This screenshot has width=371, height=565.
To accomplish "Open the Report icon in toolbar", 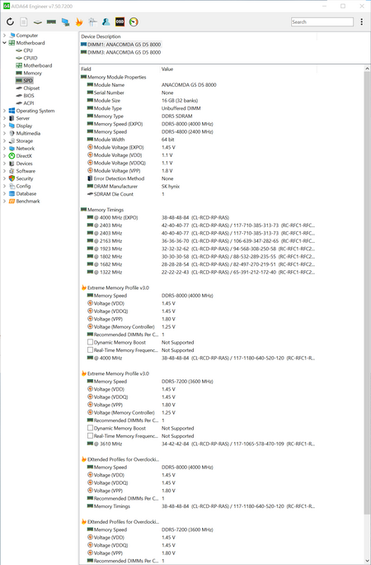I will pyautogui.click(x=23, y=22).
